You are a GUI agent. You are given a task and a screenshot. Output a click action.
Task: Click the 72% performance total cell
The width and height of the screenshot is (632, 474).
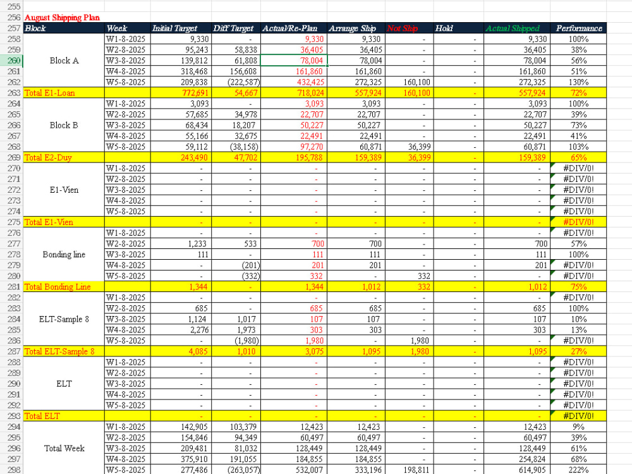[578, 93]
